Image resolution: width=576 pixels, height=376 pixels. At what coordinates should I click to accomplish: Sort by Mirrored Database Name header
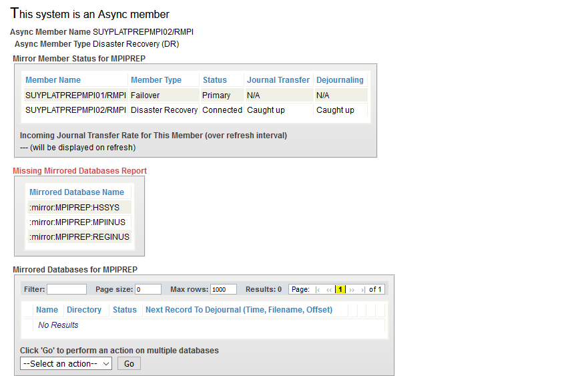(77, 192)
